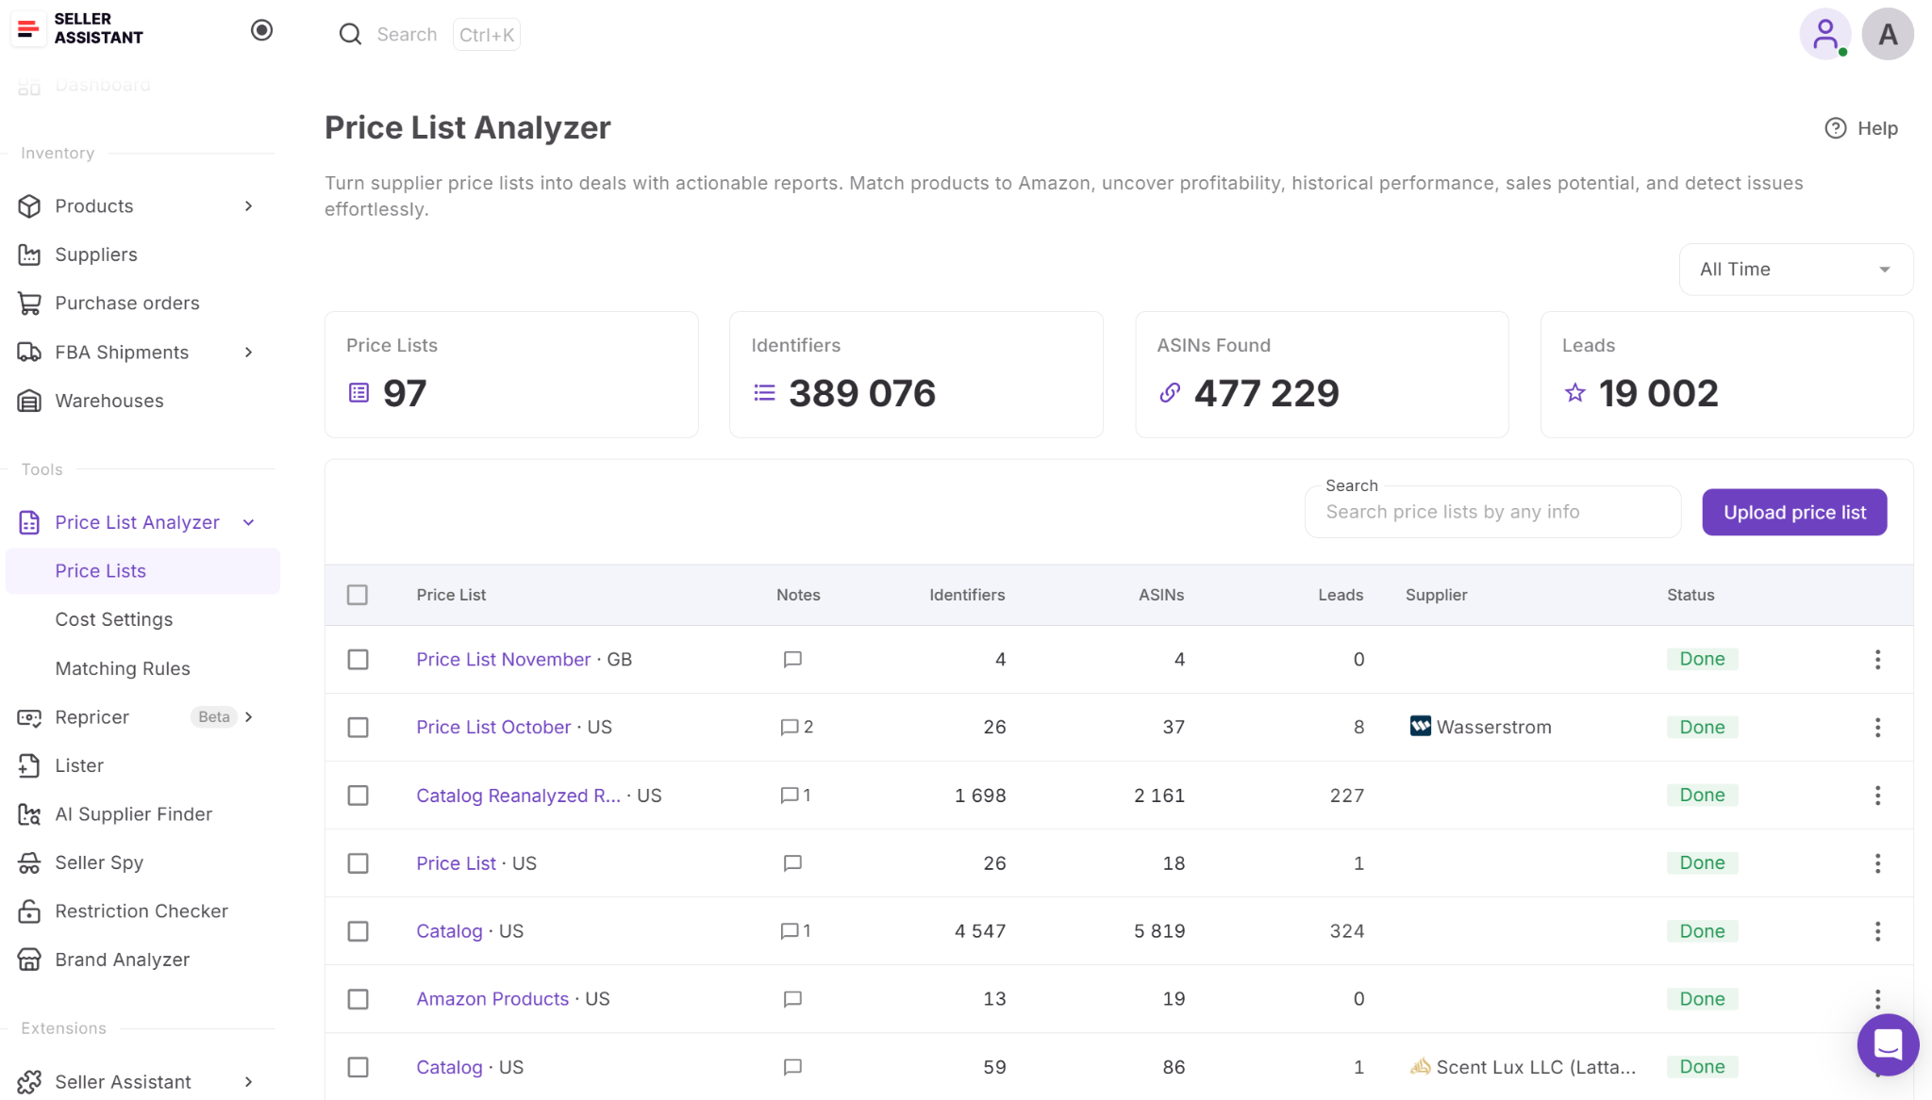Check the Catalog Reanalyzed row checkbox
1932x1100 pixels.
(358, 796)
